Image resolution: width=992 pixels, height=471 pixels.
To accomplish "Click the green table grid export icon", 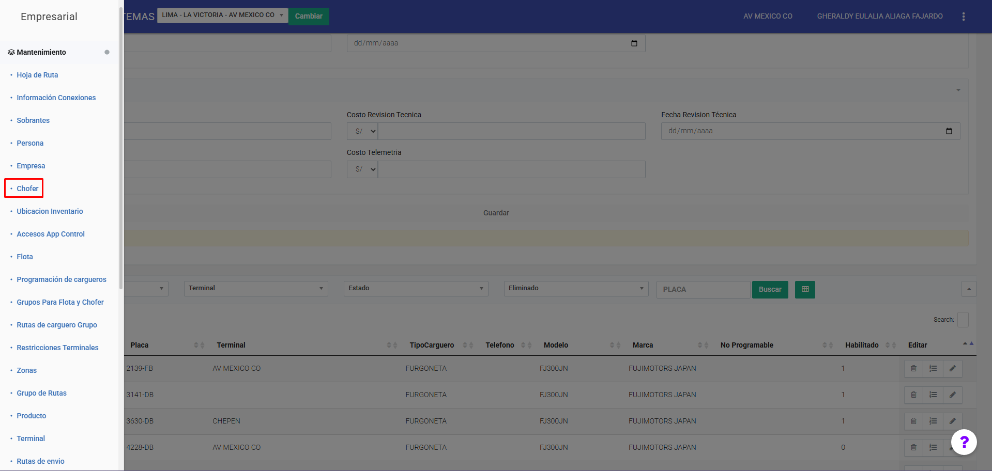I will coord(805,290).
